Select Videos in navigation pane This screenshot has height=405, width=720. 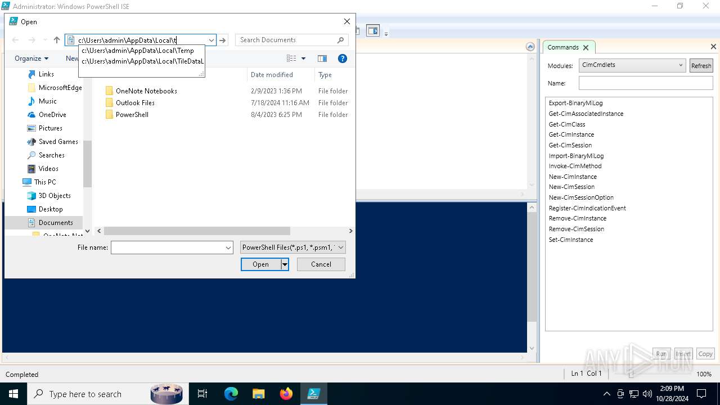coord(48,169)
